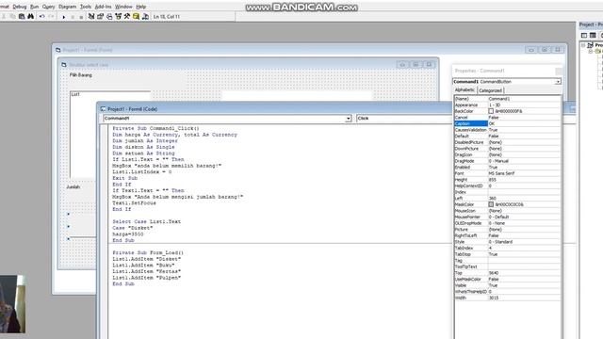Click the Break pause icon
Screen dimensions: 603x339
[x=73, y=17]
